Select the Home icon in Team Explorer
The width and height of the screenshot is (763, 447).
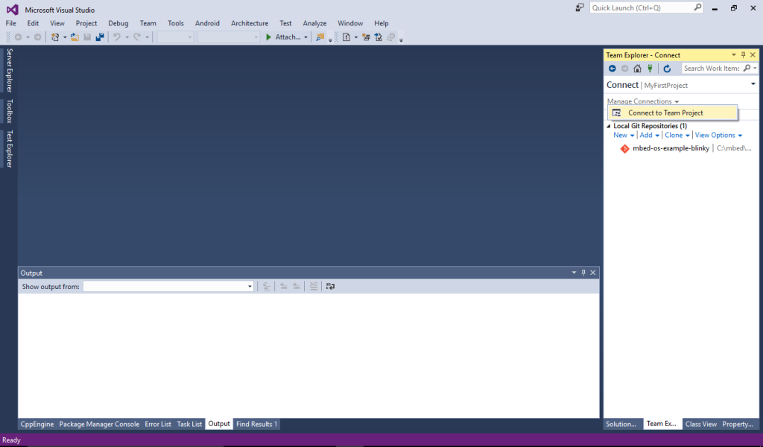click(636, 68)
